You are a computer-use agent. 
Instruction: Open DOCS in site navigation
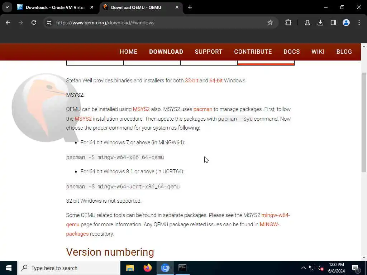292,52
